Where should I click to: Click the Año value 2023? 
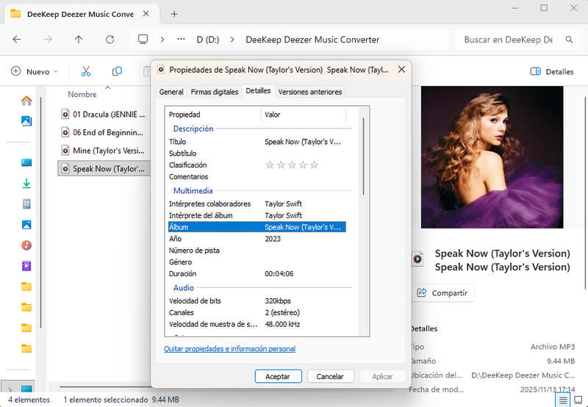point(273,239)
